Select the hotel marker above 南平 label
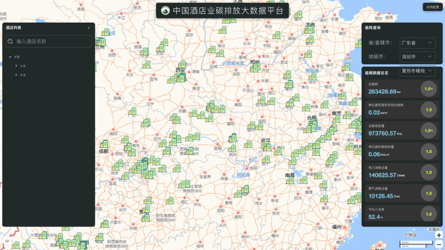The width and height of the screenshot is (445, 250). click(x=324, y=199)
